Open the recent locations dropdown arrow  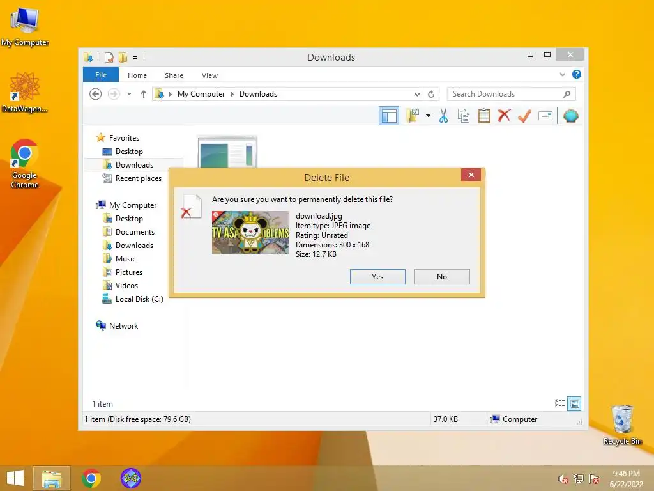[x=129, y=94]
